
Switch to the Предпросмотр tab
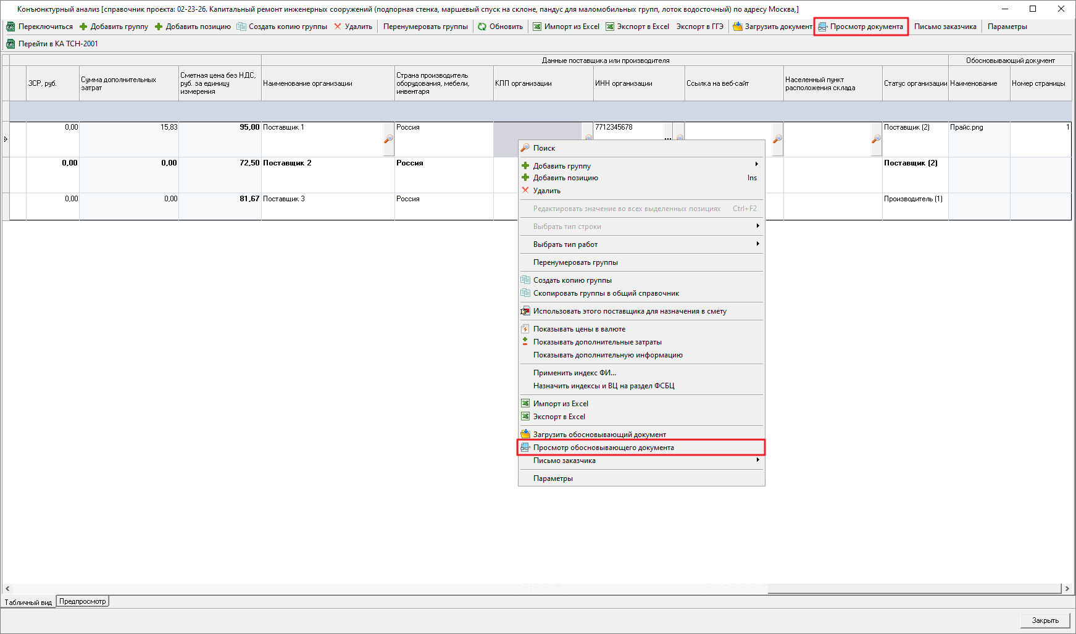tap(83, 601)
